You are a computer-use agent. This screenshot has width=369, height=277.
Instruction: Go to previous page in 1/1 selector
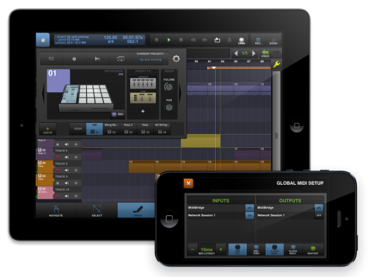235,53
